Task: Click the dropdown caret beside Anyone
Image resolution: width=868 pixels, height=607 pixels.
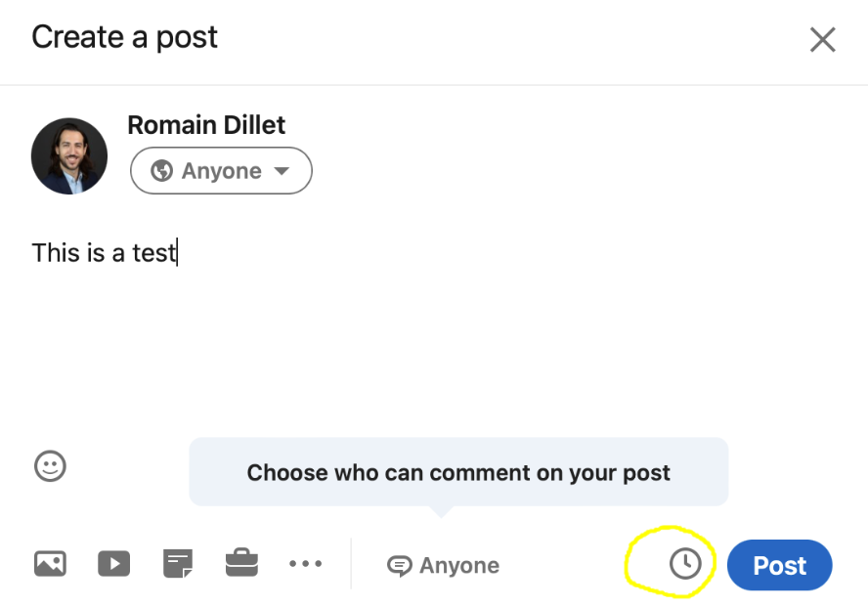Action: point(282,171)
